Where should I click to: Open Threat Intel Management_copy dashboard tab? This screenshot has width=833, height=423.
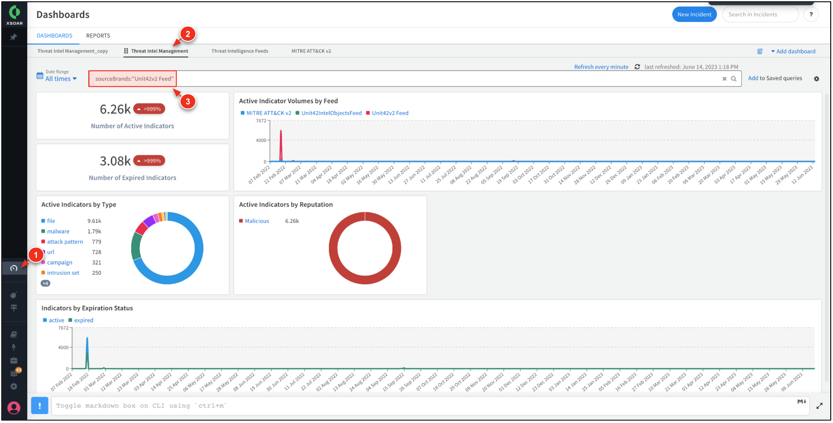point(72,51)
